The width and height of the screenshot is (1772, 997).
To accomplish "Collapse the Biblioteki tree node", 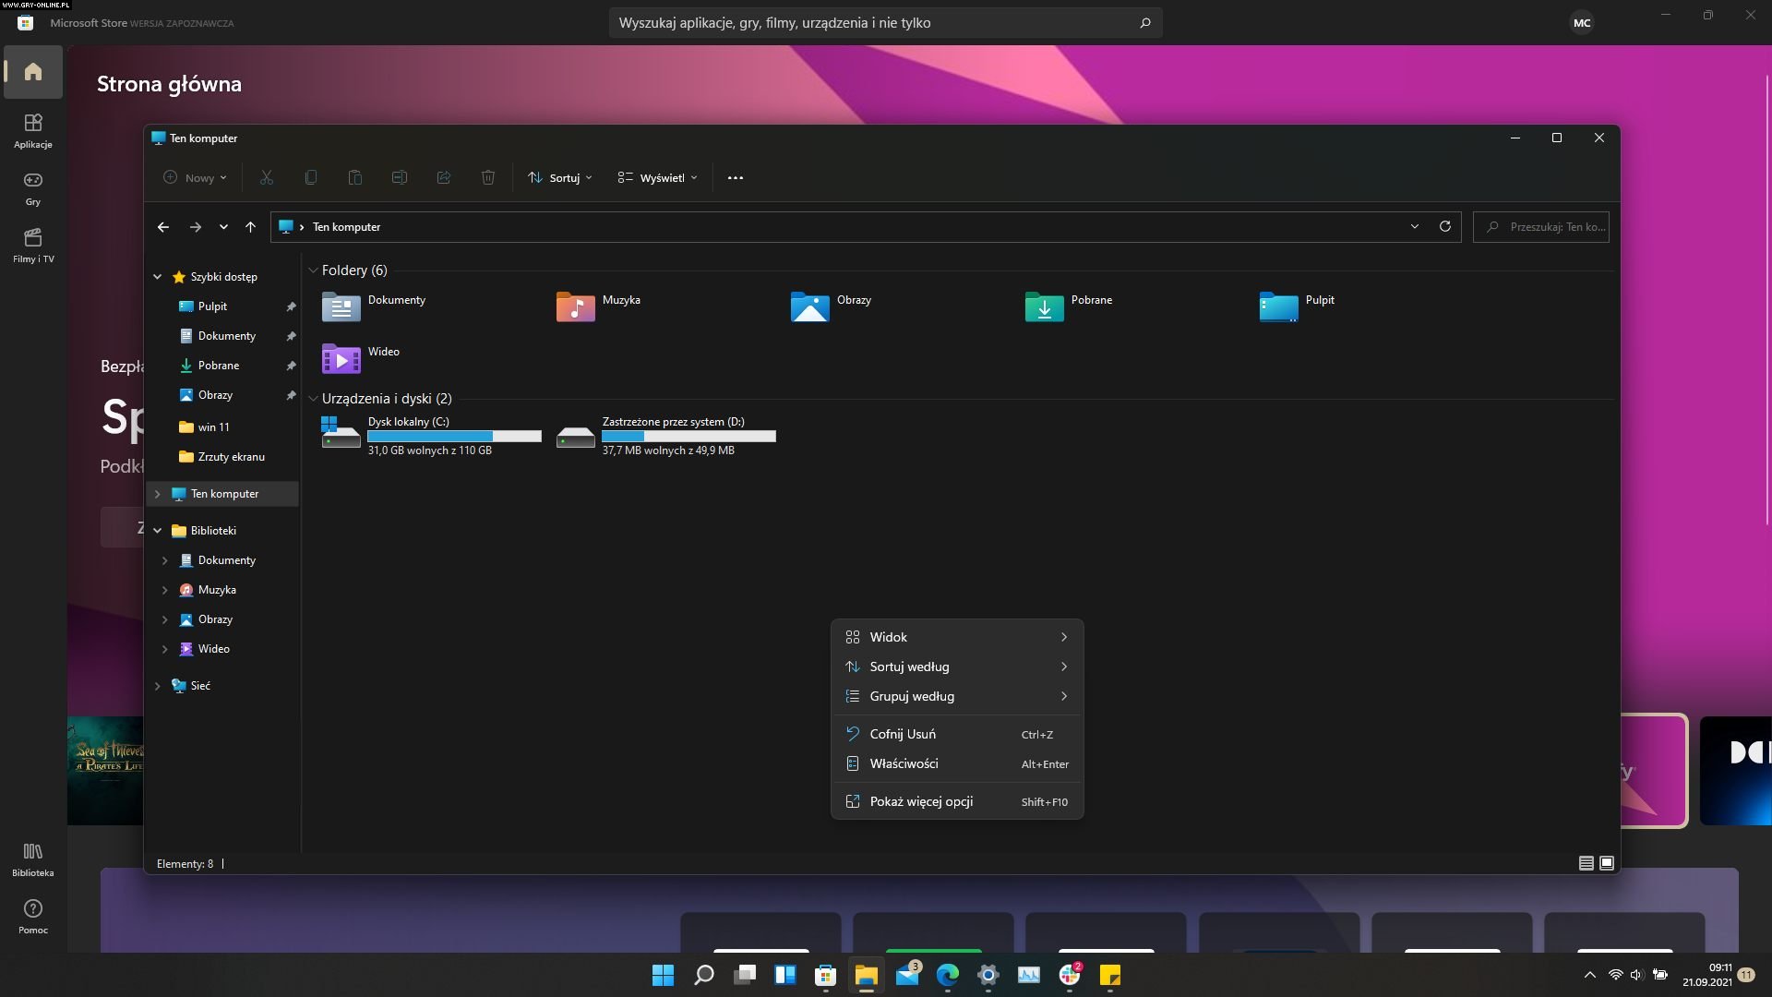I will (x=158, y=531).
